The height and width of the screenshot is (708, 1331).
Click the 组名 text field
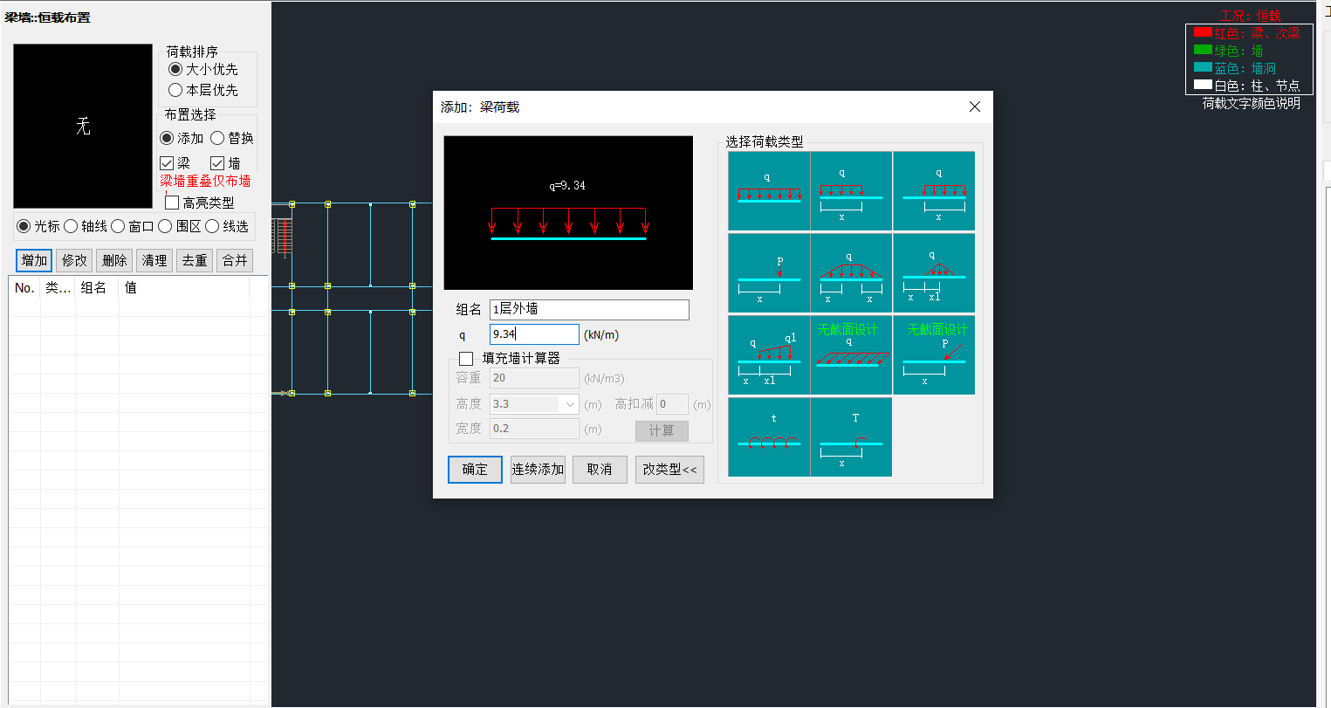(x=589, y=310)
